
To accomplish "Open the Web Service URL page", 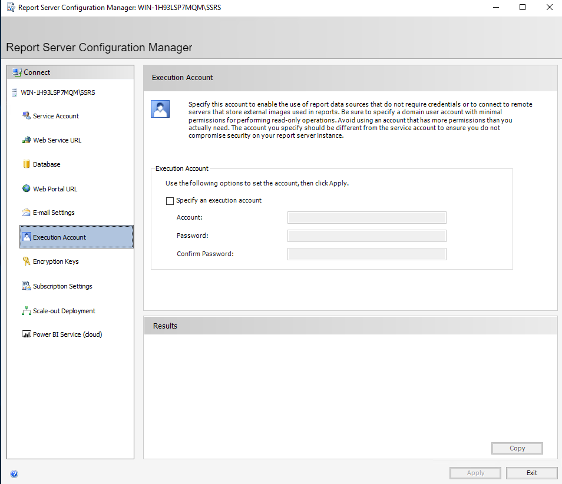I will [57, 140].
